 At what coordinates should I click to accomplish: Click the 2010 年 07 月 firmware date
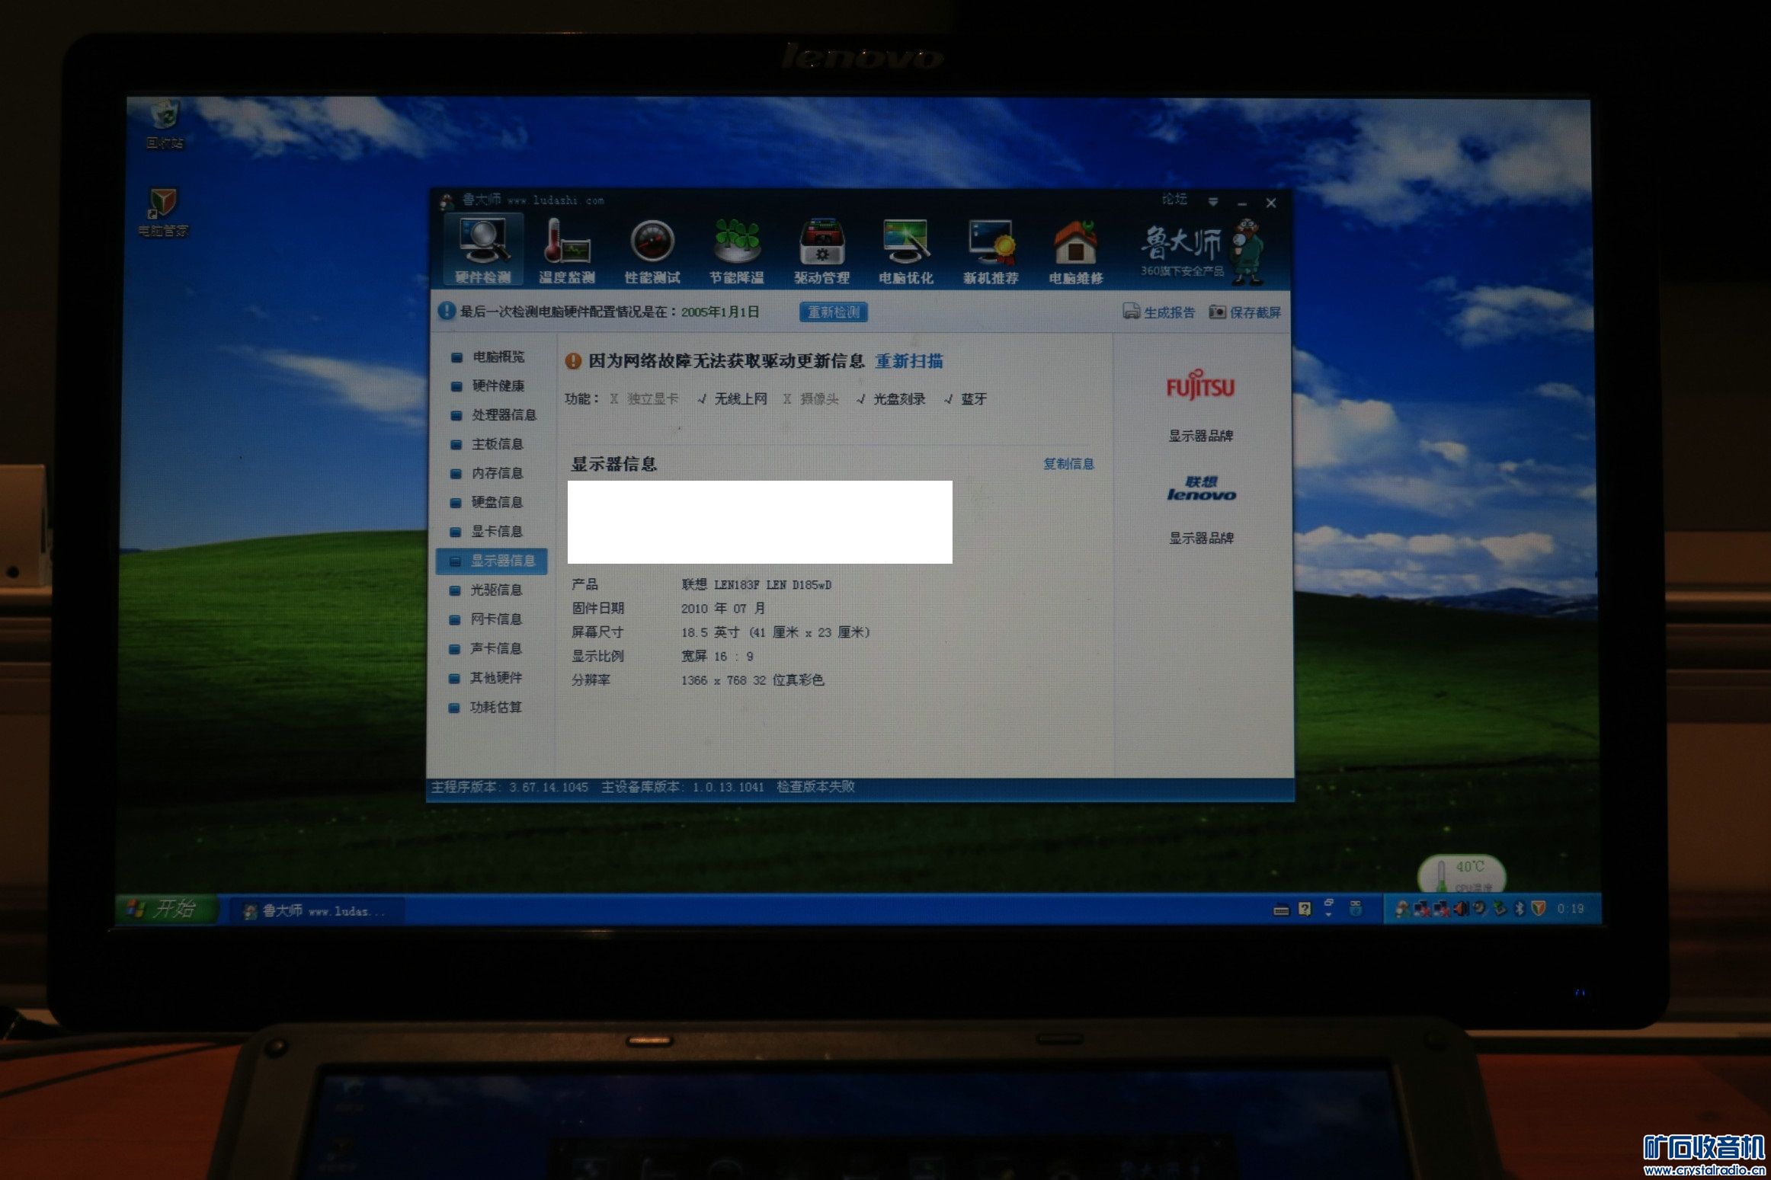pyautogui.click(x=723, y=609)
